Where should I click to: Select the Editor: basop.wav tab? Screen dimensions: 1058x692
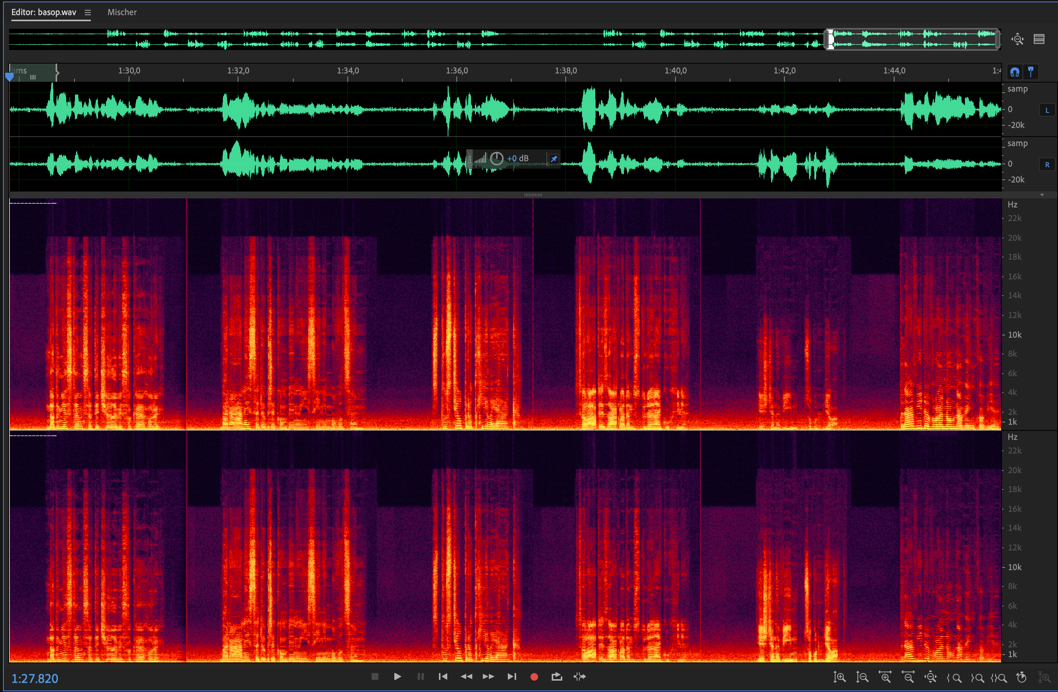[44, 12]
